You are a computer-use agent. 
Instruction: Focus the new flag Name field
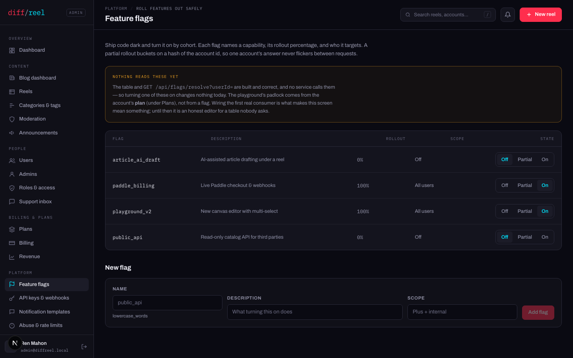(x=167, y=303)
